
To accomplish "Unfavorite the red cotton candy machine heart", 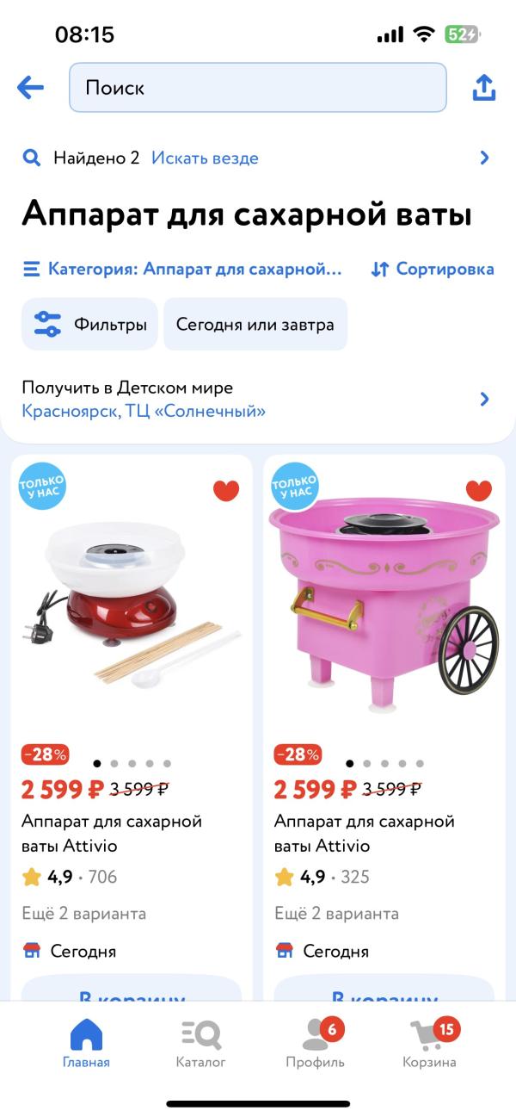I will (x=226, y=490).
